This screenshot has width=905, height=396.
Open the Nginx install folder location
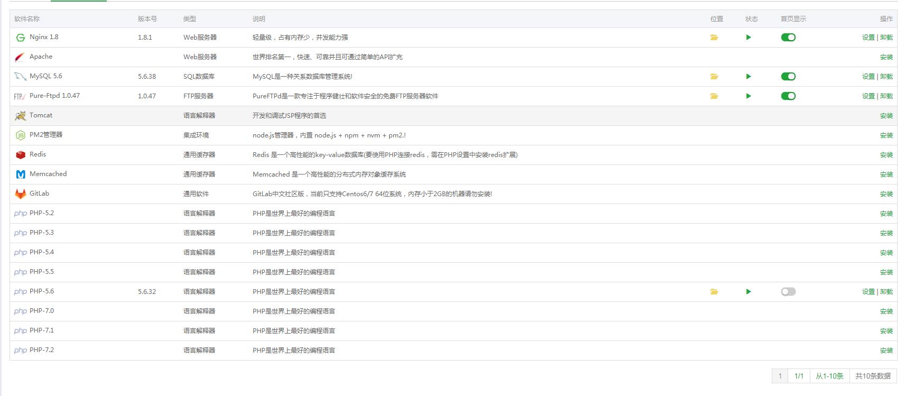[714, 38]
